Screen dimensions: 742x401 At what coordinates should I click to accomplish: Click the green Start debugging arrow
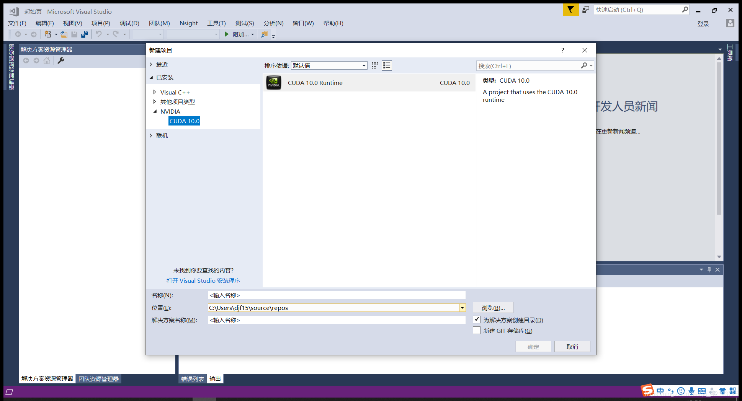(x=226, y=34)
